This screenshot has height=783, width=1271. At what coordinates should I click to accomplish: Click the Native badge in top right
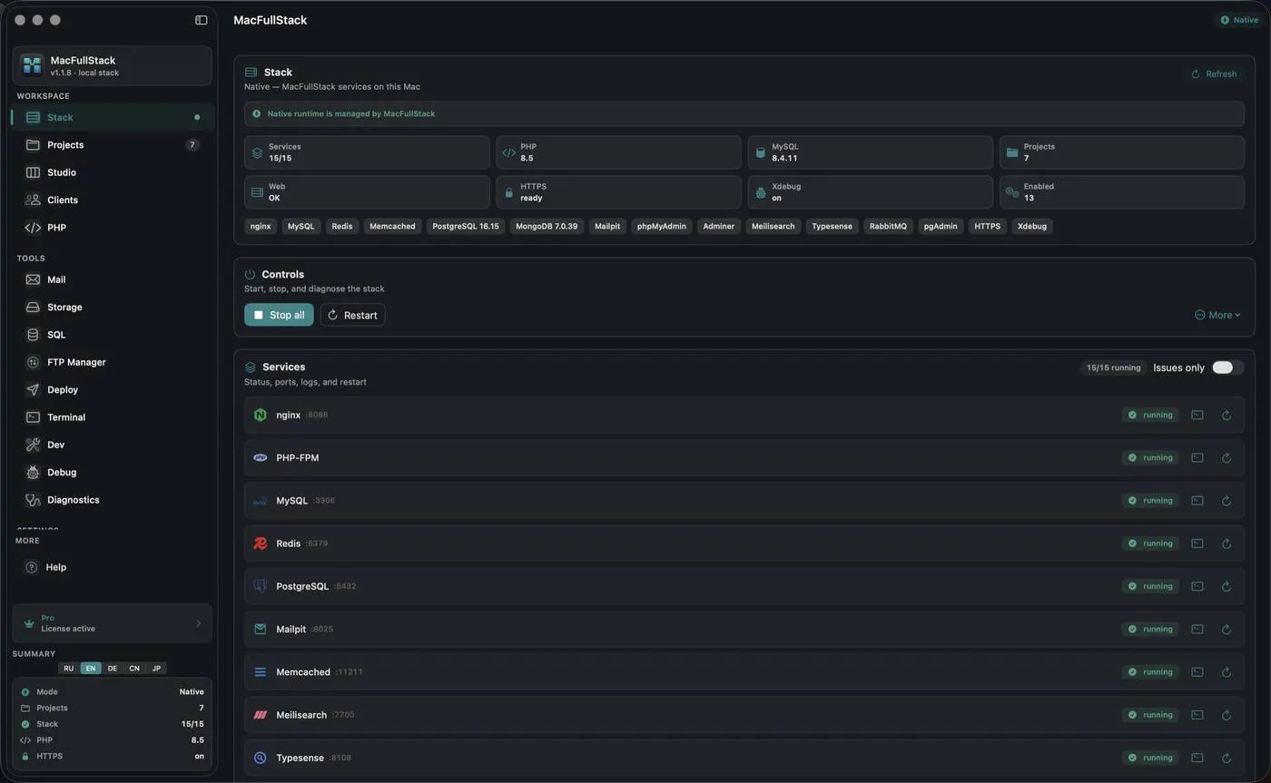coord(1239,20)
